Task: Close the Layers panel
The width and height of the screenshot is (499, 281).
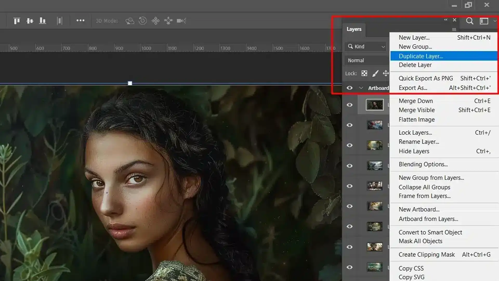Action: pos(455,20)
